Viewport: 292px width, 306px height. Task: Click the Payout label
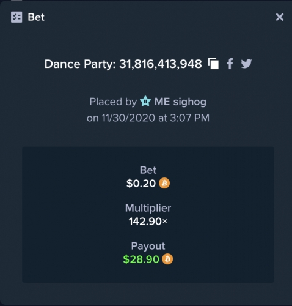click(148, 246)
